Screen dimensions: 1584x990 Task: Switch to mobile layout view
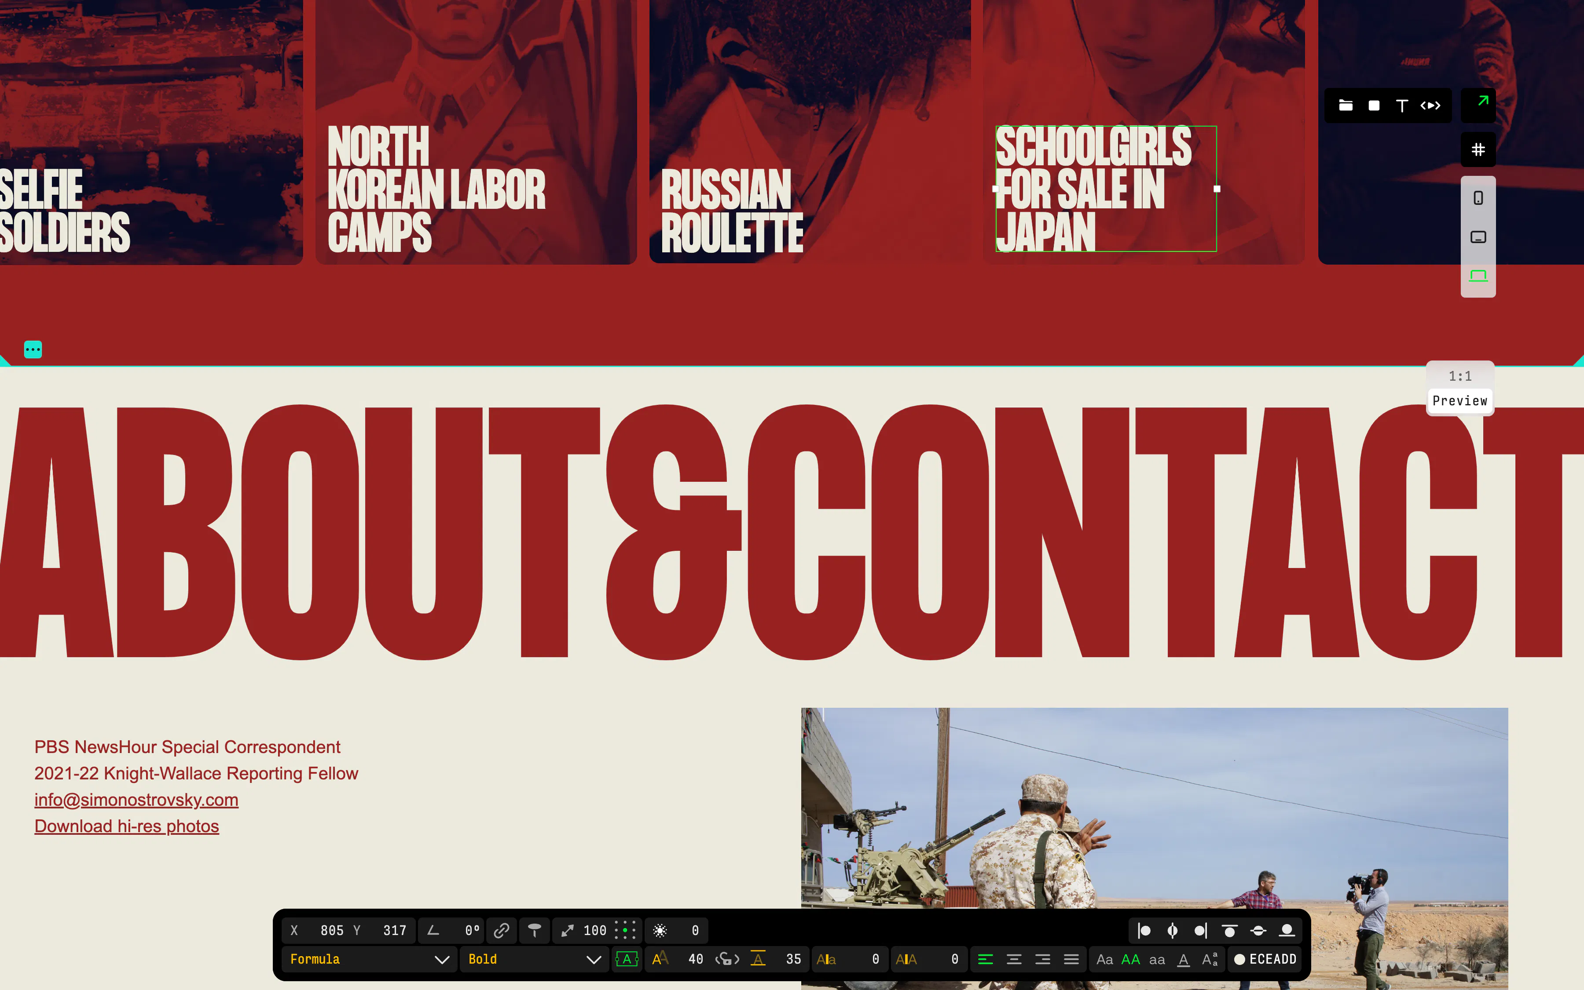coord(1478,198)
